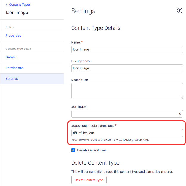The height and width of the screenshot is (186, 186).
Task: Click the Name input field
Action: pos(127,49)
